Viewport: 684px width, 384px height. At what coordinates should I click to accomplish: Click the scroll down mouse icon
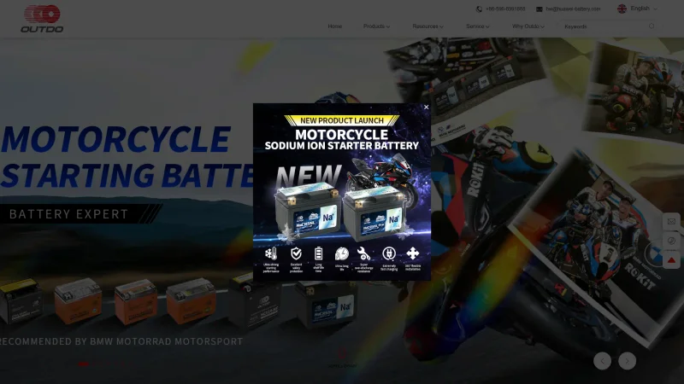[343, 353]
